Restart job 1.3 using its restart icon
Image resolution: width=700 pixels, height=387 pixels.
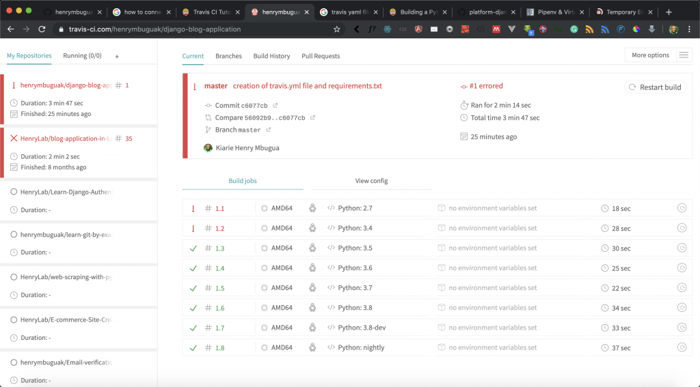coord(682,248)
